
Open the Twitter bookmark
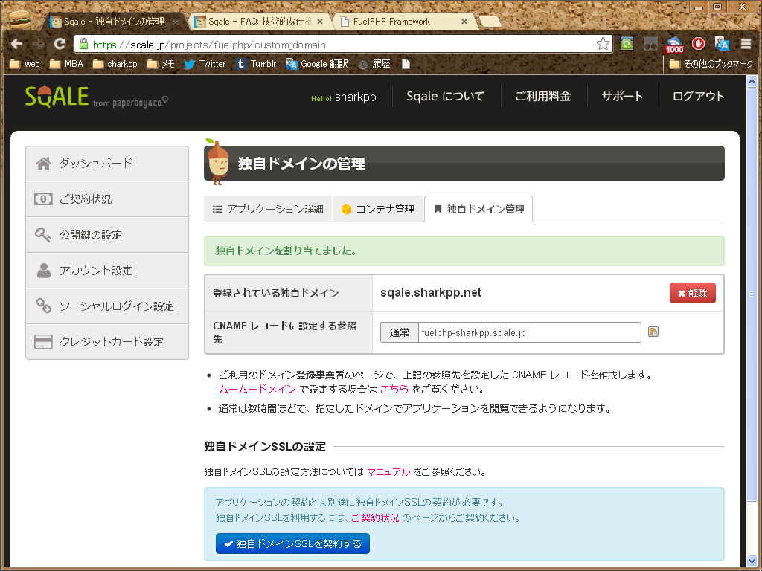pyautogui.click(x=205, y=64)
